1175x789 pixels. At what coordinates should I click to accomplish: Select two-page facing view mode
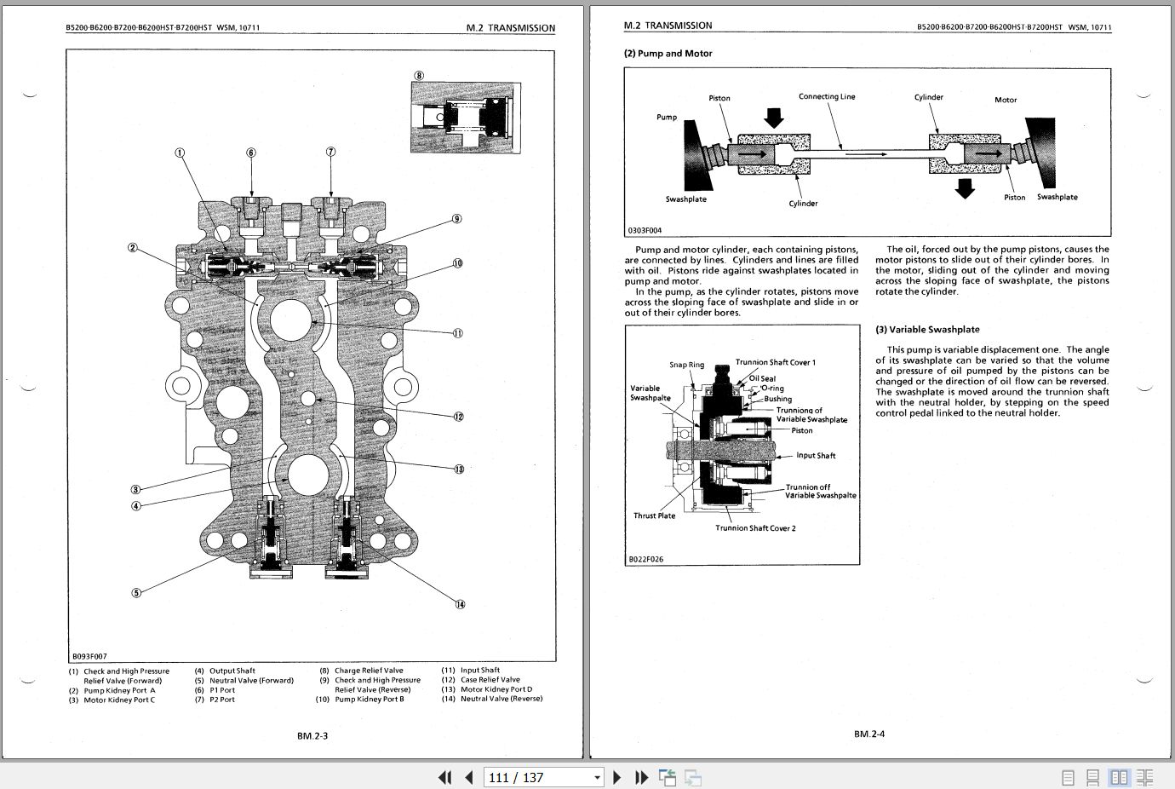pos(1120,777)
